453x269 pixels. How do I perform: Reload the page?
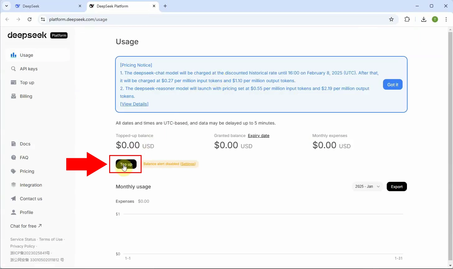coord(30,19)
